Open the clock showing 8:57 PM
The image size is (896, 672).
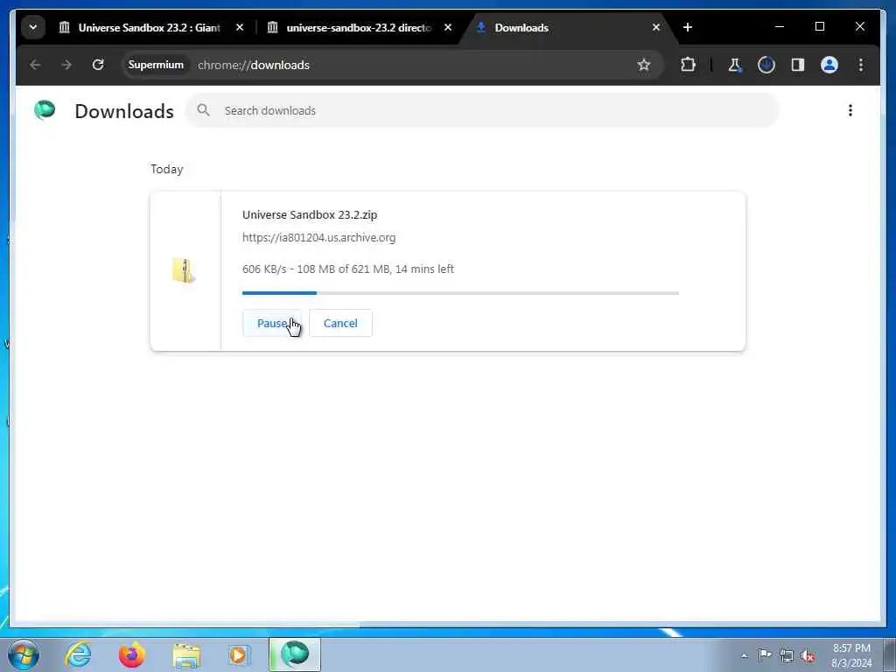click(x=851, y=655)
